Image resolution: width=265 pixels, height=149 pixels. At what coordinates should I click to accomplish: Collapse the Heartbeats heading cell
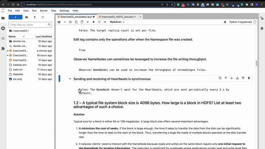click(x=70, y=79)
